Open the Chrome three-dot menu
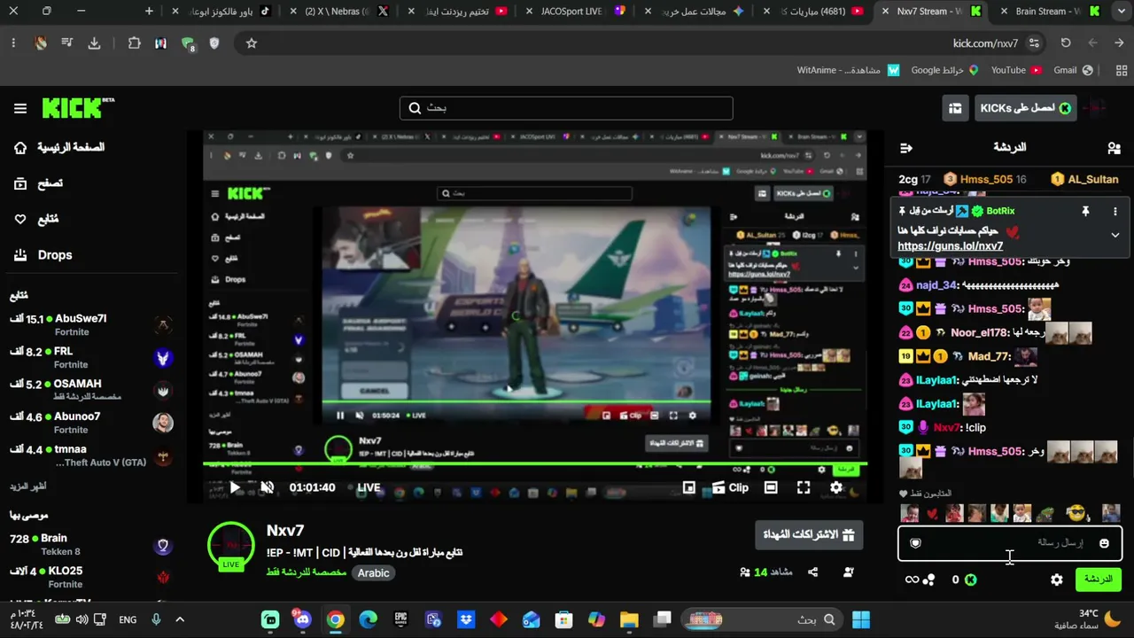The width and height of the screenshot is (1134, 638). tap(14, 43)
